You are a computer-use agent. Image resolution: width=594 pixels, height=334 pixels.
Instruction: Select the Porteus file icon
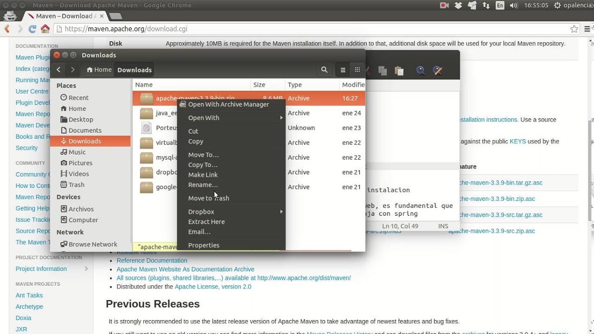pos(147,128)
